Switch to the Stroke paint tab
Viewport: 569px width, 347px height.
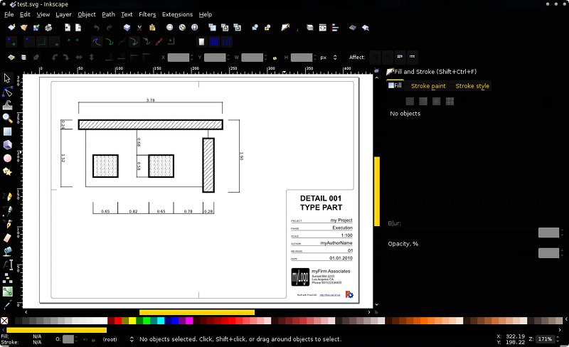pos(428,86)
